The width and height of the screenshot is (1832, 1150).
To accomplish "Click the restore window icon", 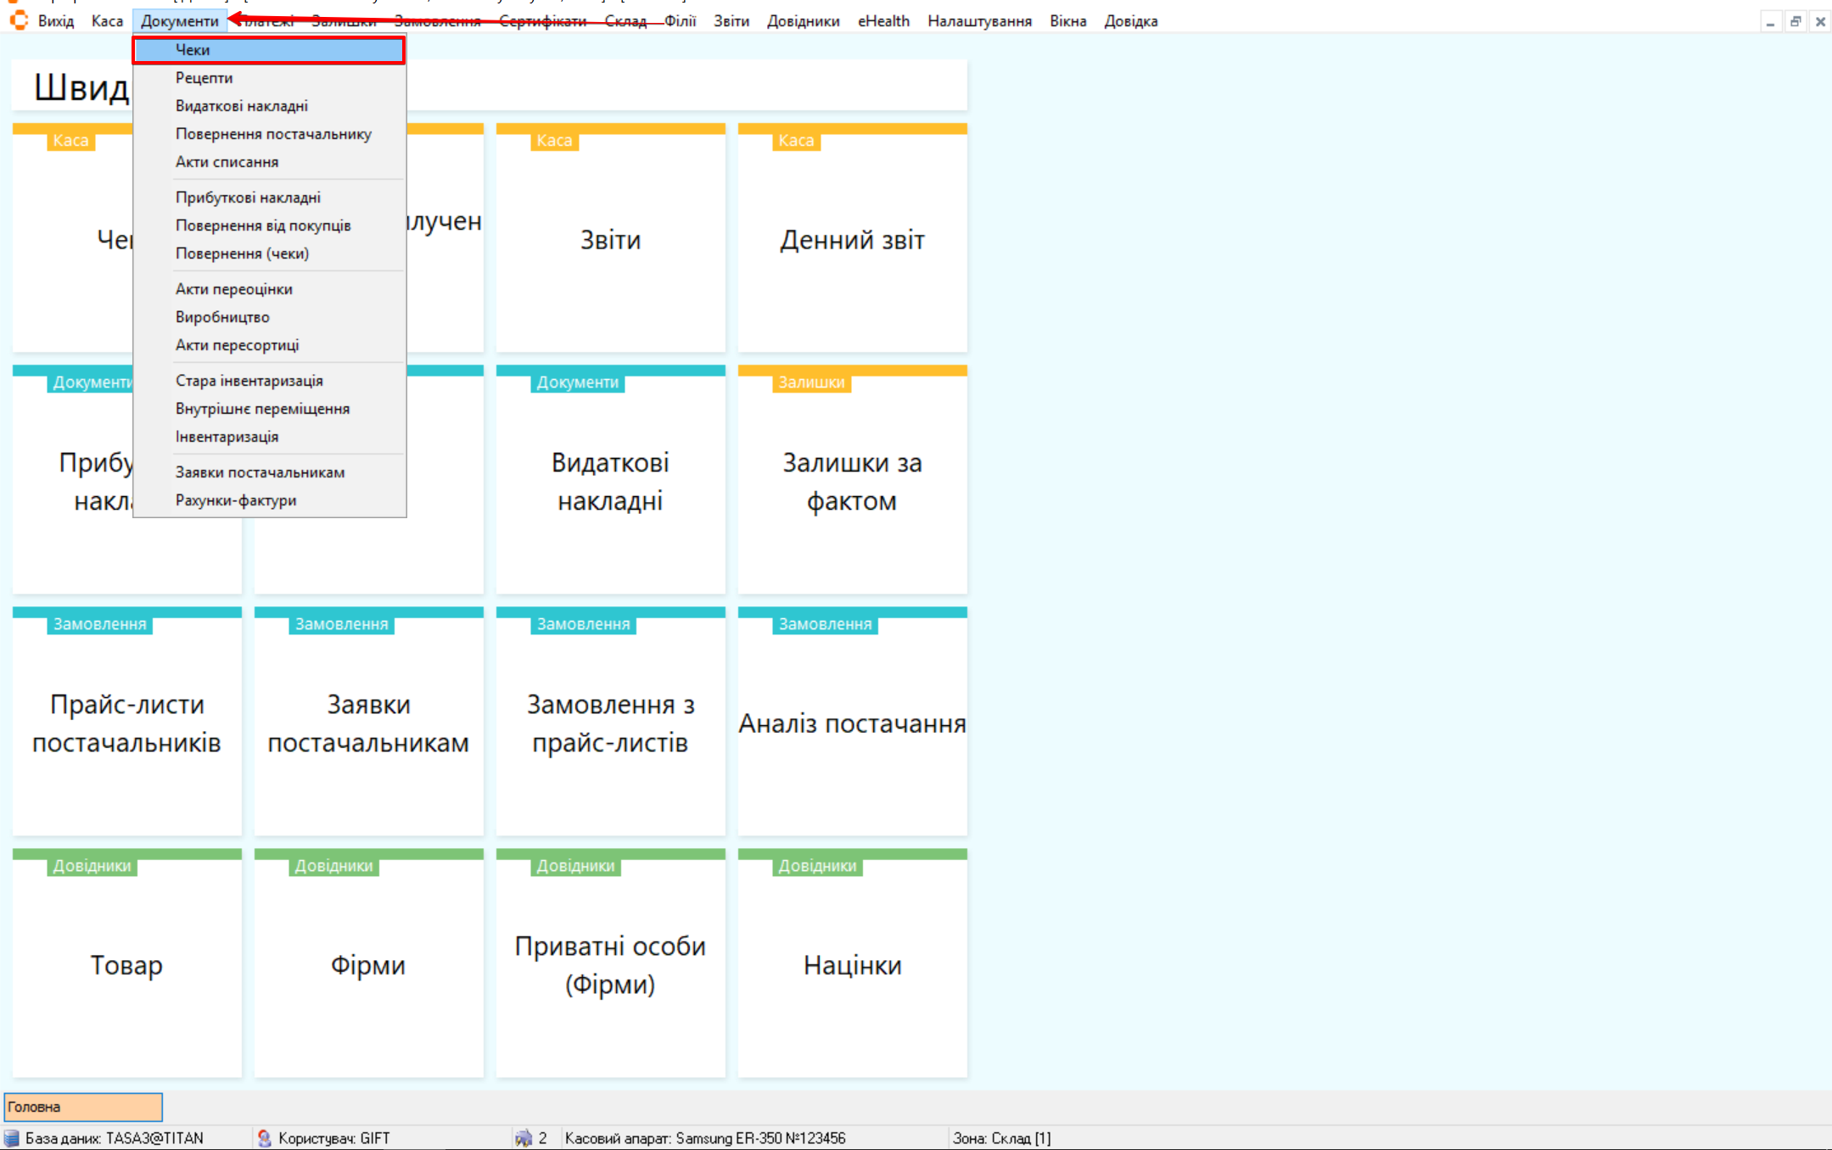I will coord(1795,22).
